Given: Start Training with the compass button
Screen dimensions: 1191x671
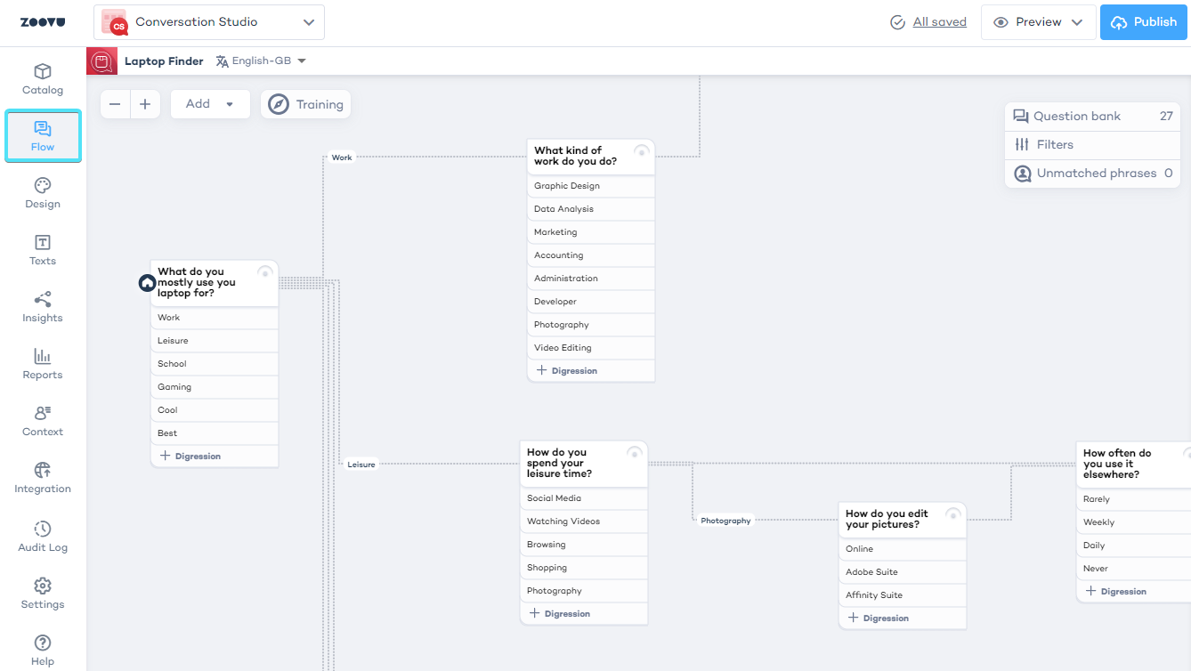Looking at the screenshot, I should pyautogui.click(x=306, y=104).
